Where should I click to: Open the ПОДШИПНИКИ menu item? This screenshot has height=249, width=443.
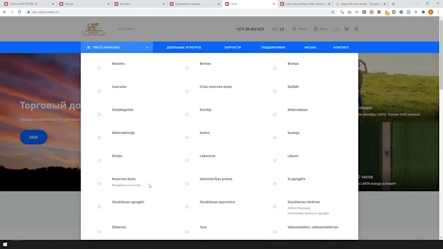click(273, 47)
